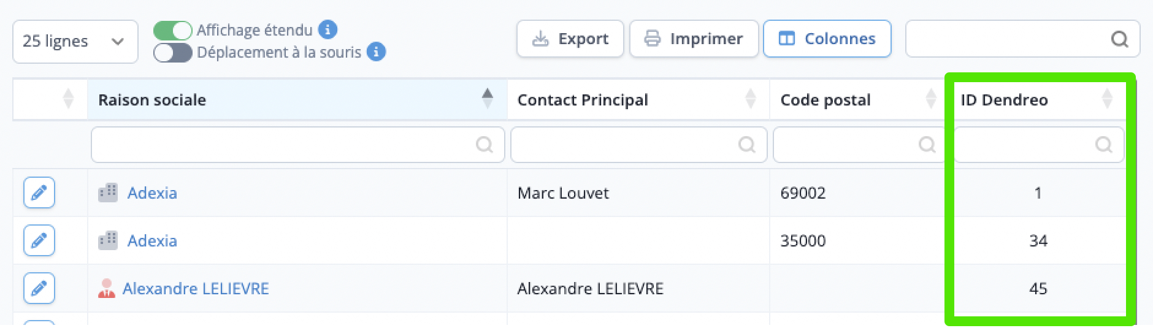Focus the ID Dendreo filter field
The width and height of the screenshot is (1153, 328).
point(1039,145)
